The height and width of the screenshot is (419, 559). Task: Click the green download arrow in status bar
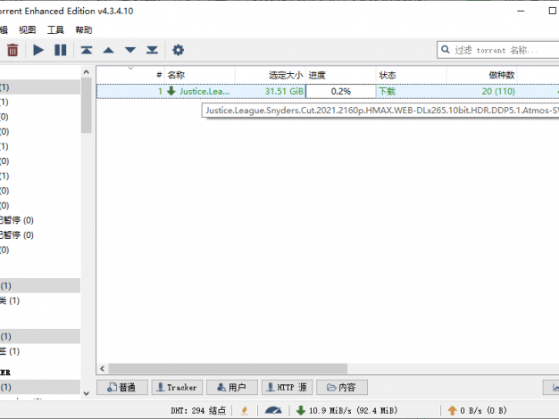pos(301,410)
